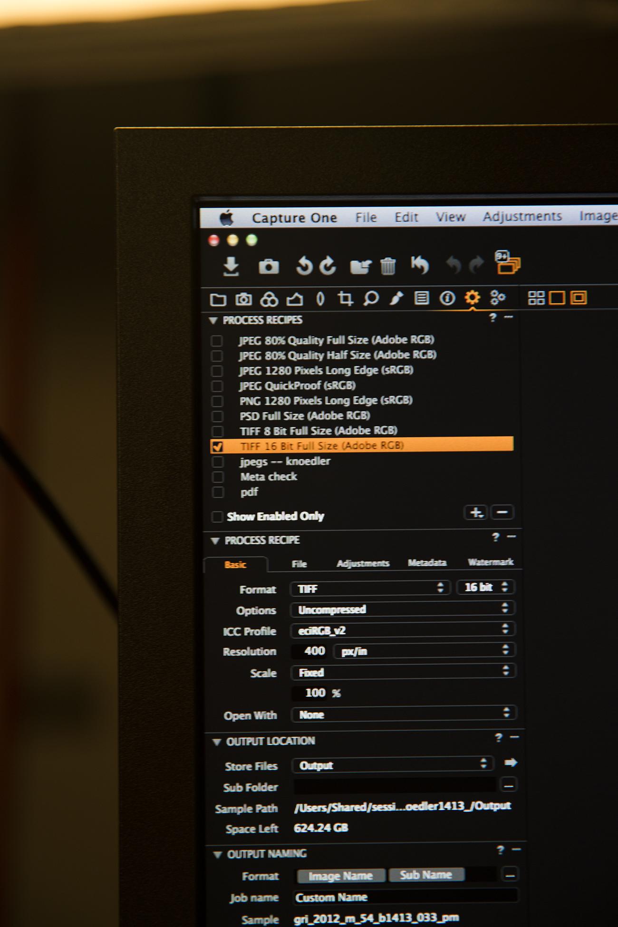The height and width of the screenshot is (927, 618).
Task: Open the Capture camera tool tab
Action: (x=243, y=299)
